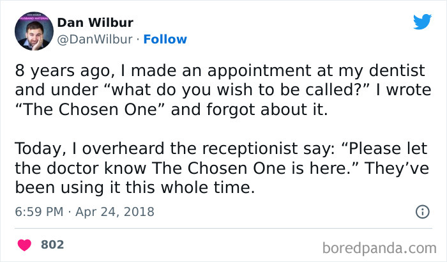Click the 802 likes count
This screenshot has width=447, height=262.
(x=52, y=245)
